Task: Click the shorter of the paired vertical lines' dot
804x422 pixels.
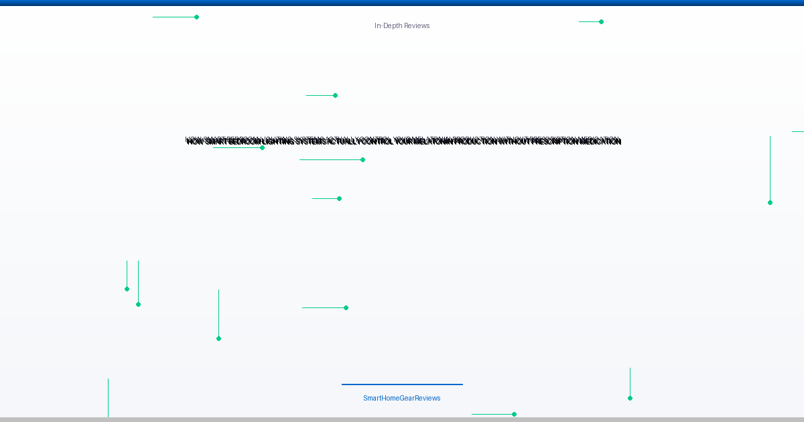Action: coord(127,289)
